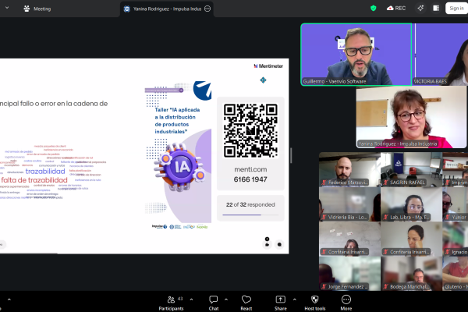This screenshot has height=312, width=468.
Task: Click the Sign in button
Action: click(x=456, y=9)
